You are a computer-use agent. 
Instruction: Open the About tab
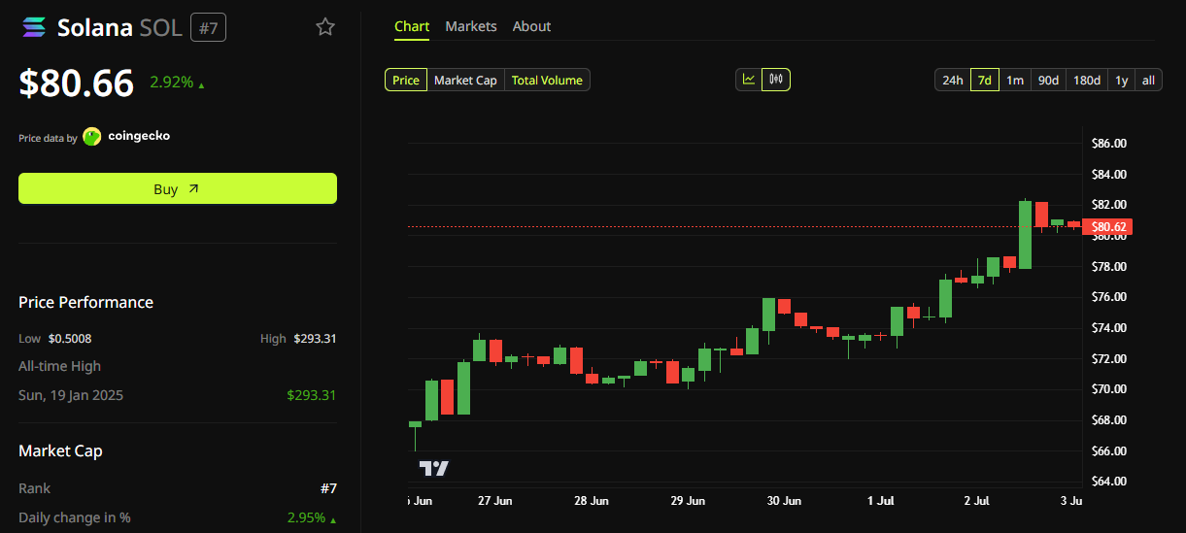pos(531,26)
